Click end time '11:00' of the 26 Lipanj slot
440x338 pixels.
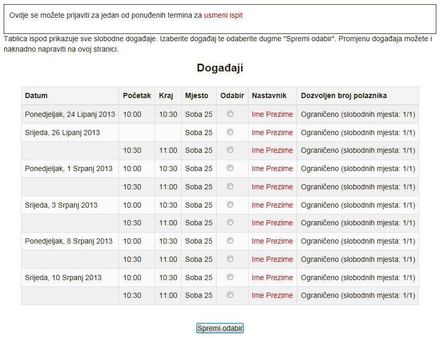point(168,150)
